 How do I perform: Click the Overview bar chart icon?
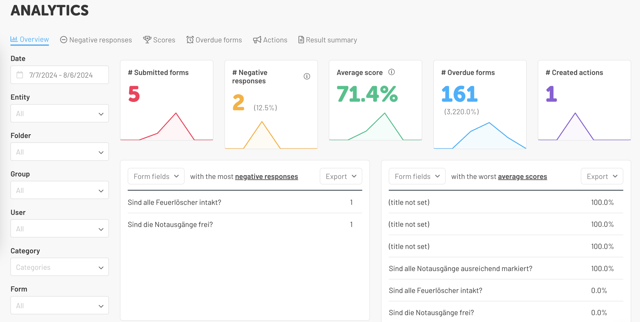pyautogui.click(x=14, y=39)
